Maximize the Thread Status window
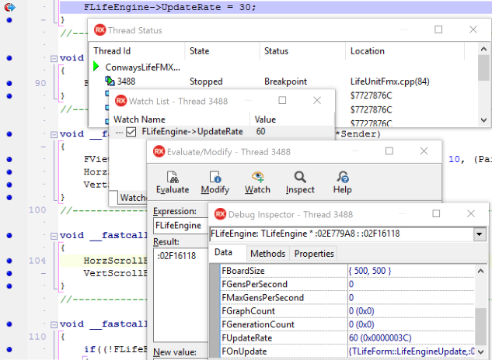492x360 pixels. pyautogui.click(x=438, y=29)
